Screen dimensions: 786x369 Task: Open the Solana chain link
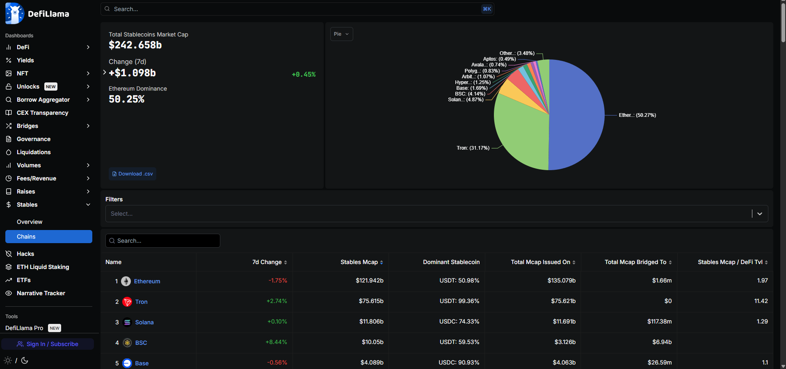pyautogui.click(x=144, y=322)
